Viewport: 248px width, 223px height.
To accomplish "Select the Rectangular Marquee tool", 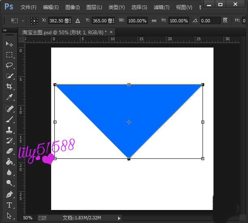I will coord(9,55).
